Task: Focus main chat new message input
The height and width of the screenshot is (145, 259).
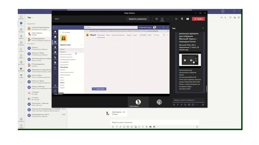Action: tap(155, 122)
